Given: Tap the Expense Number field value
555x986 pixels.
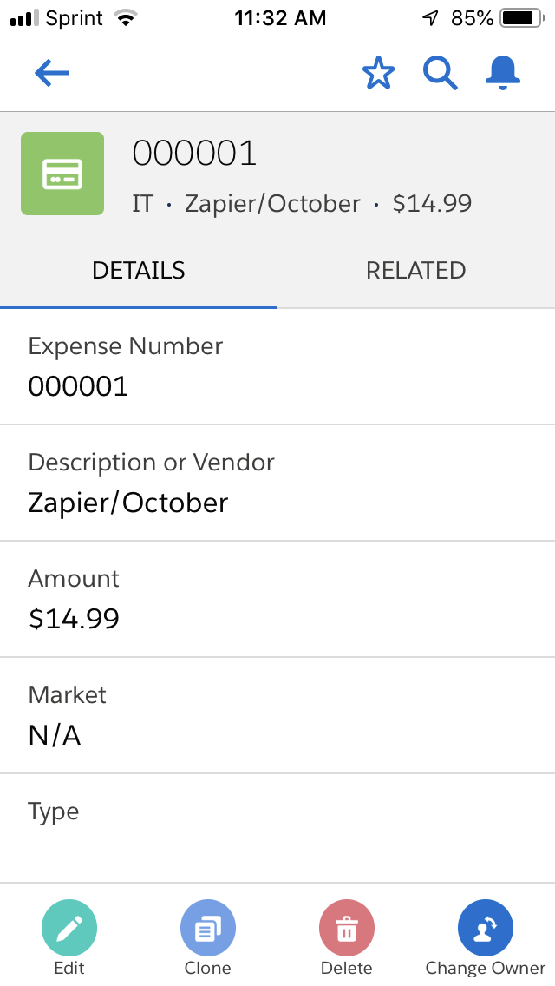Looking at the screenshot, I should (x=78, y=385).
